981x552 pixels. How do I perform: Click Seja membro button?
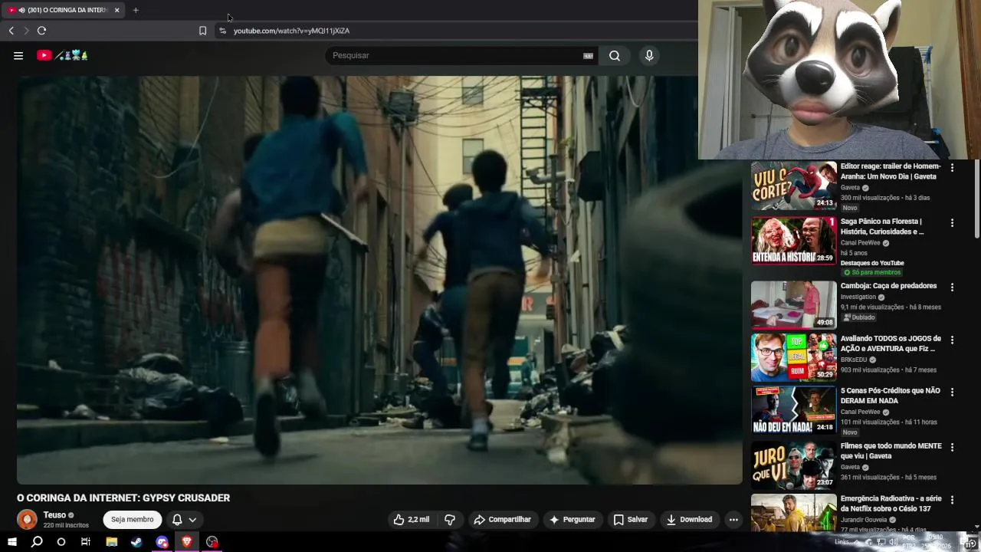point(133,520)
